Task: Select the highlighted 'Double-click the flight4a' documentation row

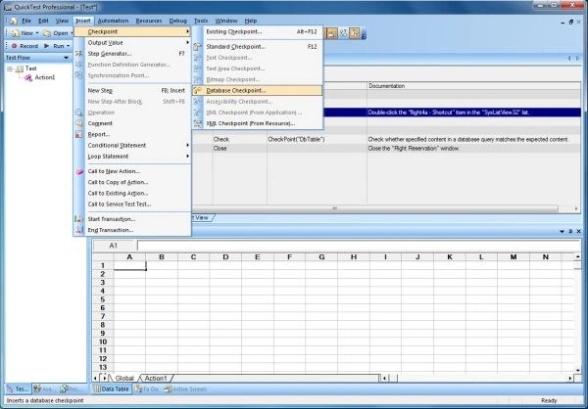Action: pyautogui.click(x=474, y=113)
